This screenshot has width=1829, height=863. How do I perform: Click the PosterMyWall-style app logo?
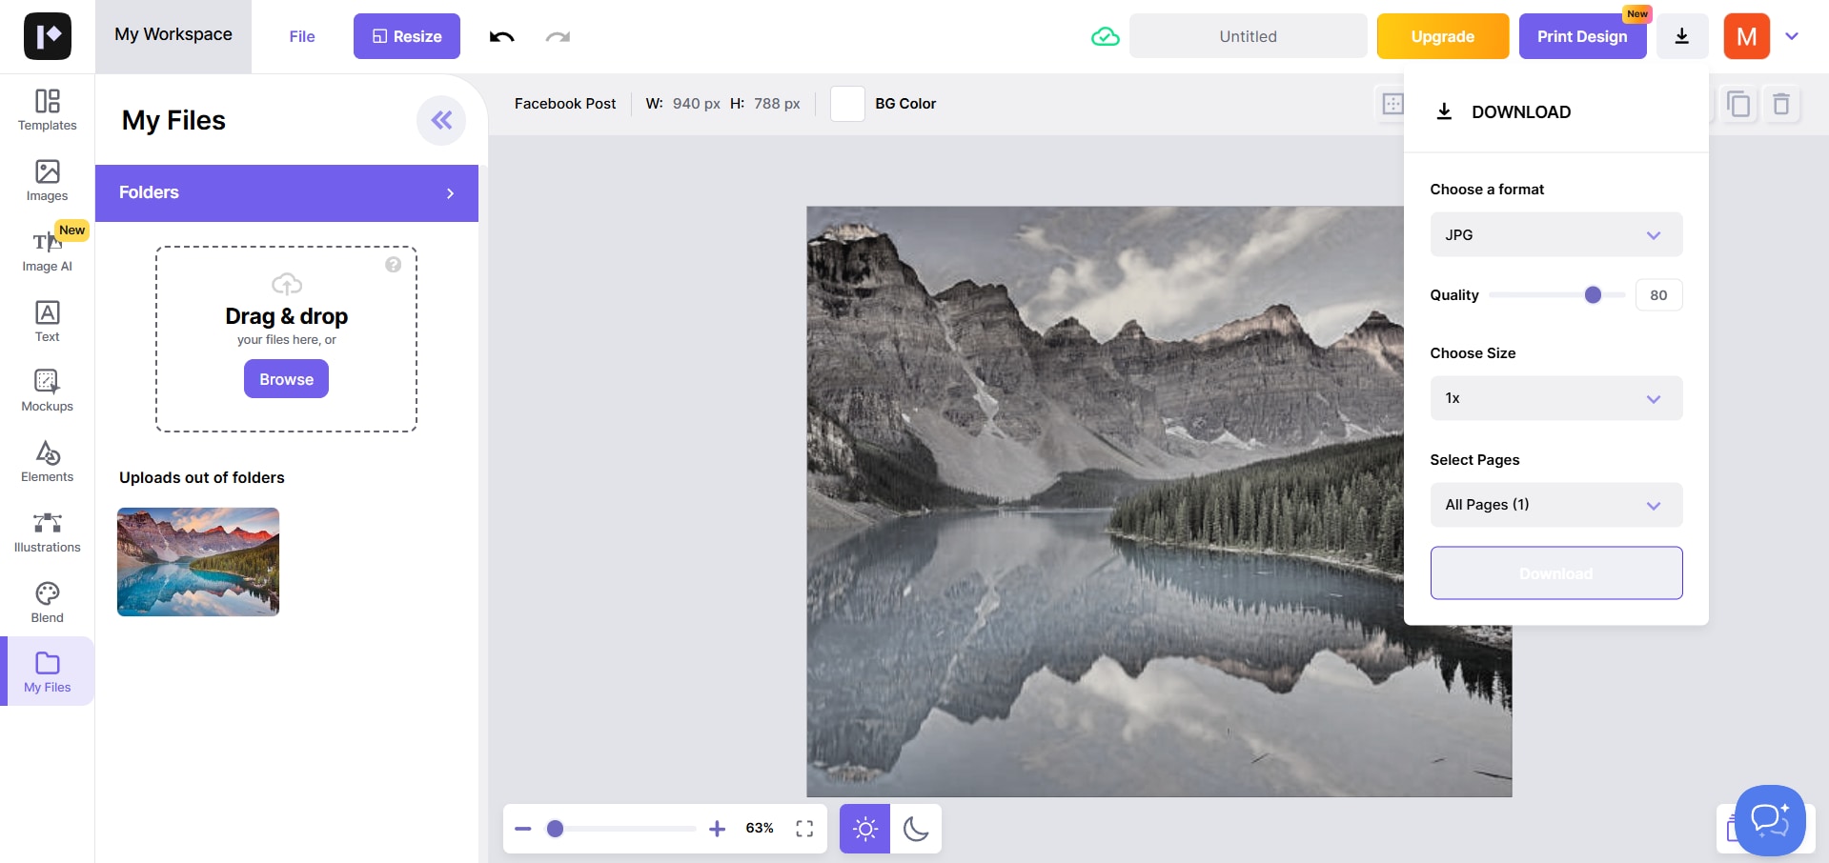coord(48,36)
